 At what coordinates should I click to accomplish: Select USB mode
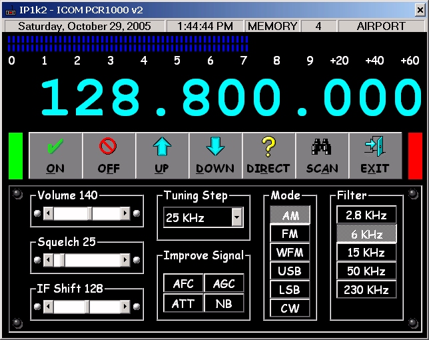click(x=290, y=271)
